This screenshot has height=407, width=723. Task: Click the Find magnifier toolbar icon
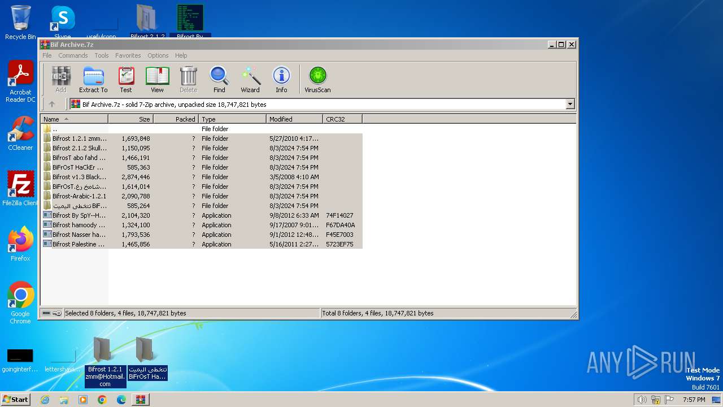(x=219, y=79)
